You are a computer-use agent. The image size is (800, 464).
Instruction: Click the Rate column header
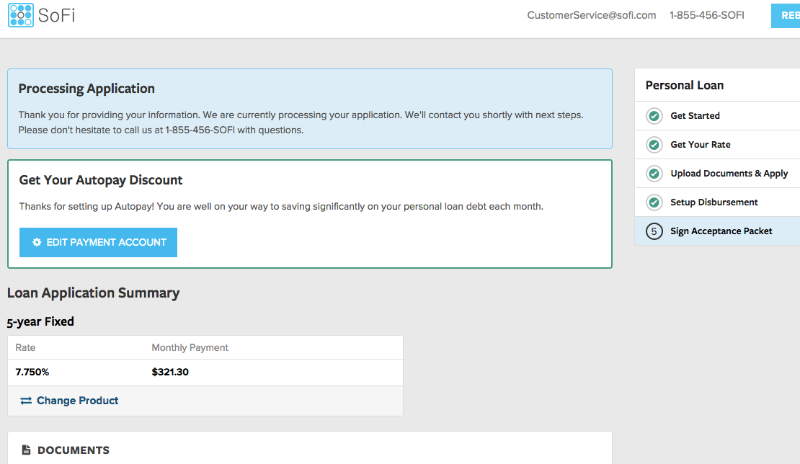tap(25, 348)
